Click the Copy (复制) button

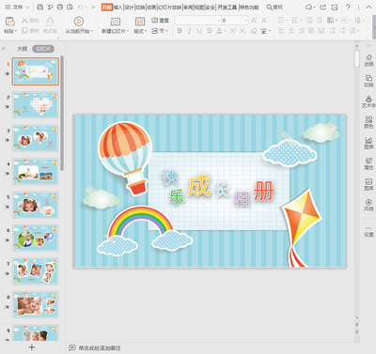(31, 31)
